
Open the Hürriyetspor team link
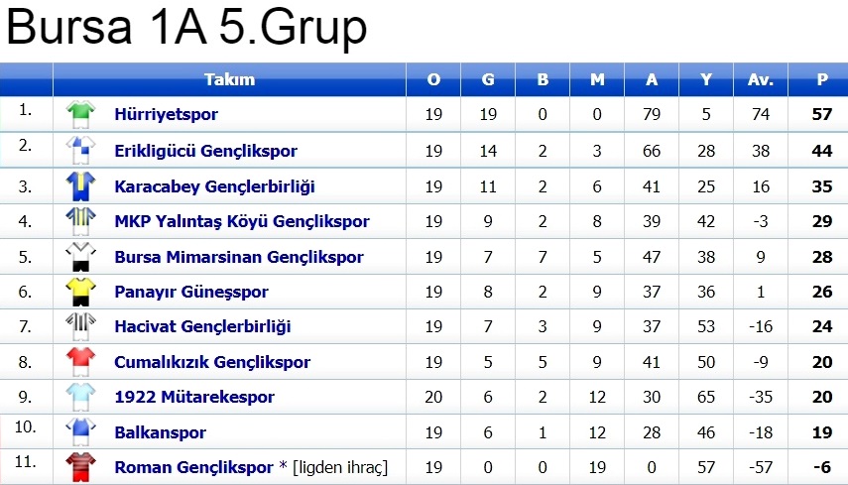pyautogui.click(x=166, y=114)
